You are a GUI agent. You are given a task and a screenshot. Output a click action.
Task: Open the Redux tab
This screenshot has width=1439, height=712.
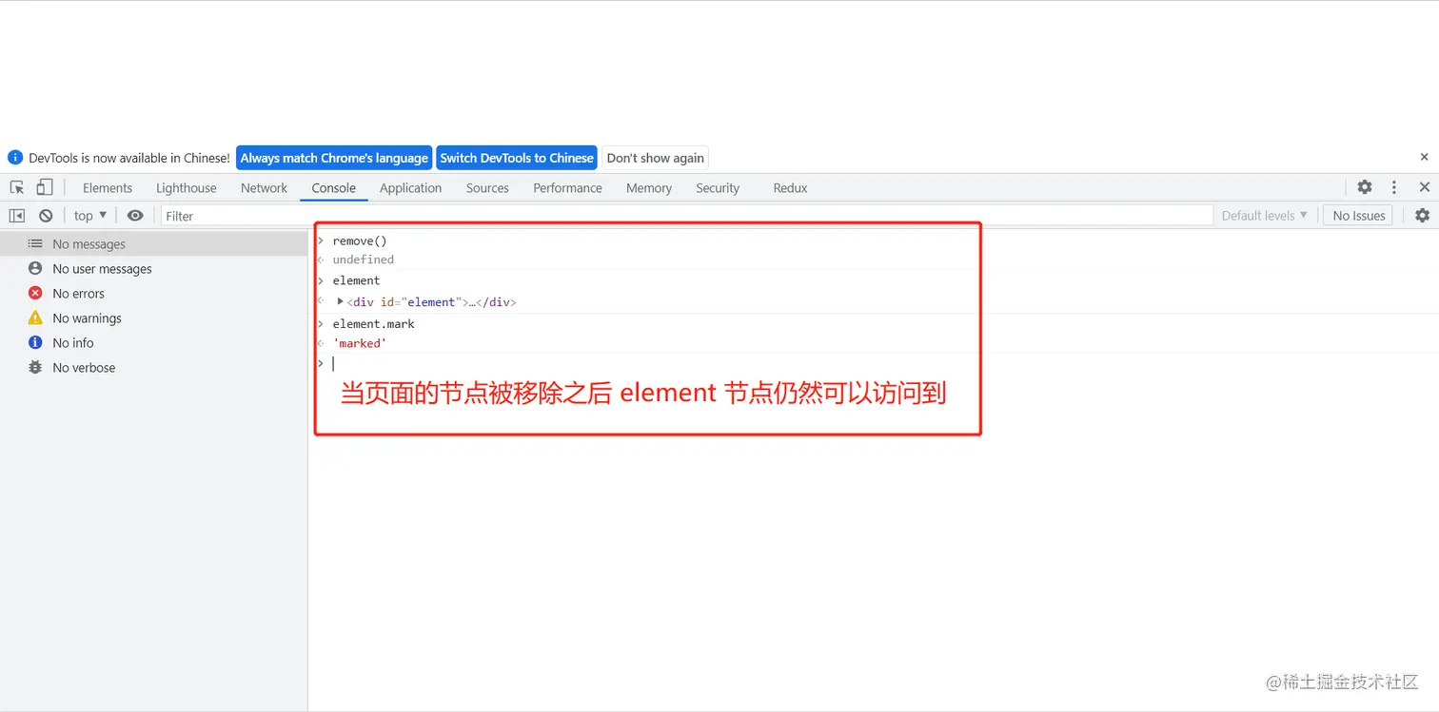coord(790,188)
